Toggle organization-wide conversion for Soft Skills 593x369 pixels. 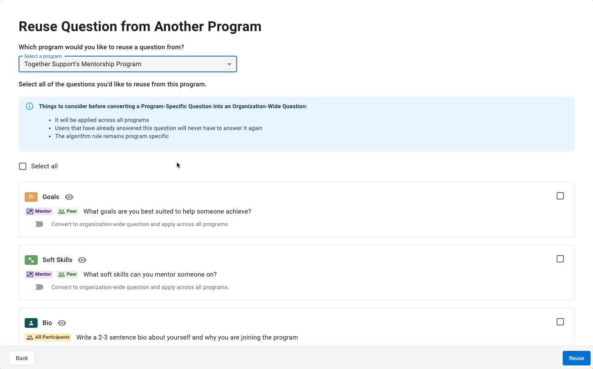(x=36, y=287)
